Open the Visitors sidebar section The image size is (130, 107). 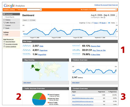(x=11, y=20)
